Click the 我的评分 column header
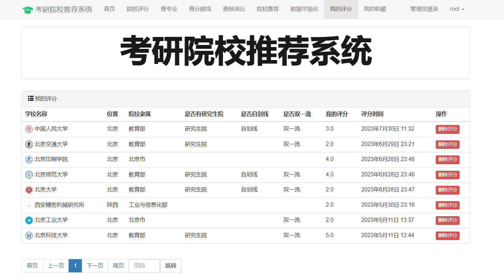504x278 pixels. pos(337,114)
